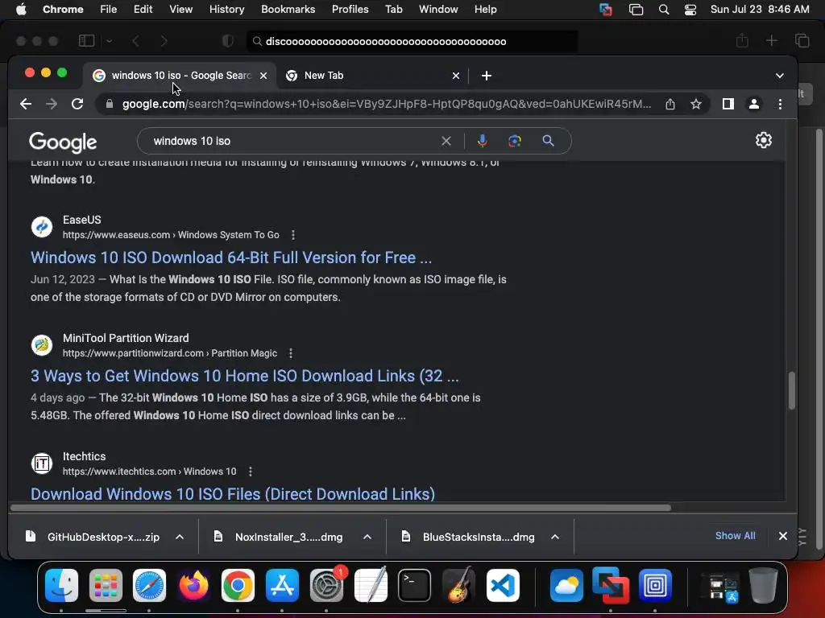Select the windows 10 iso Google Search tab

pos(179,76)
